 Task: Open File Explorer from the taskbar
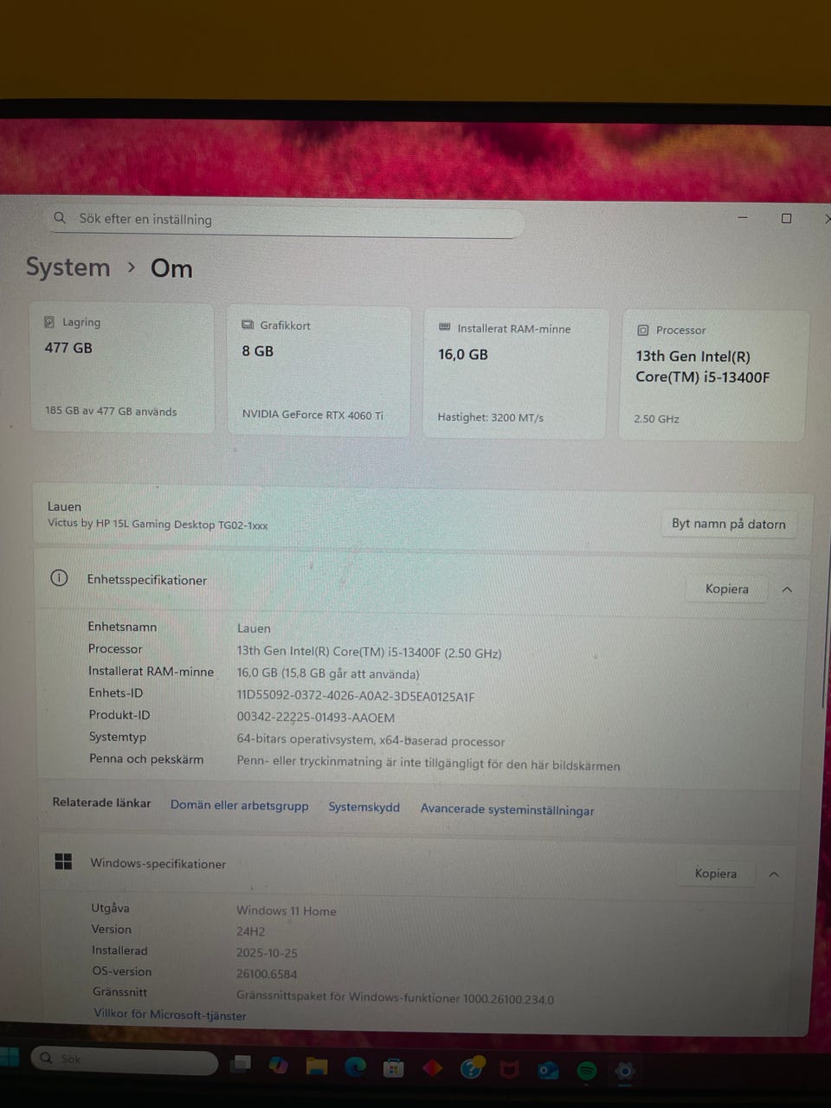click(x=317, y=1066)
